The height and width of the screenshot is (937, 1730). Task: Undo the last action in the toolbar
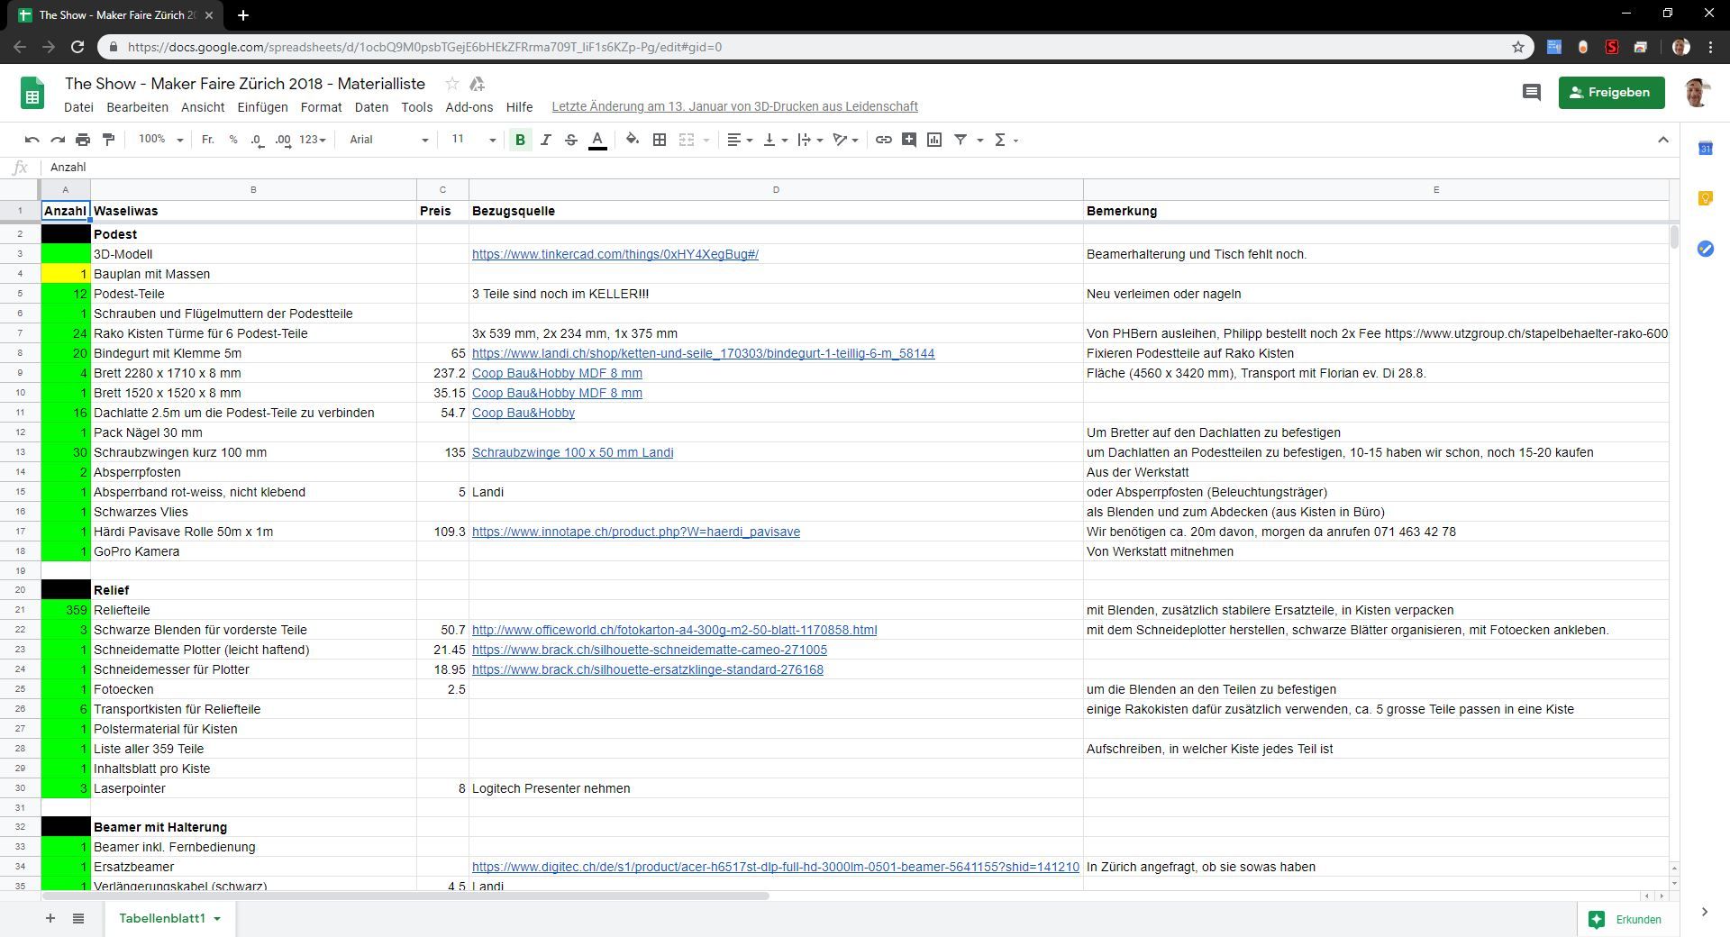coord(32,140)
